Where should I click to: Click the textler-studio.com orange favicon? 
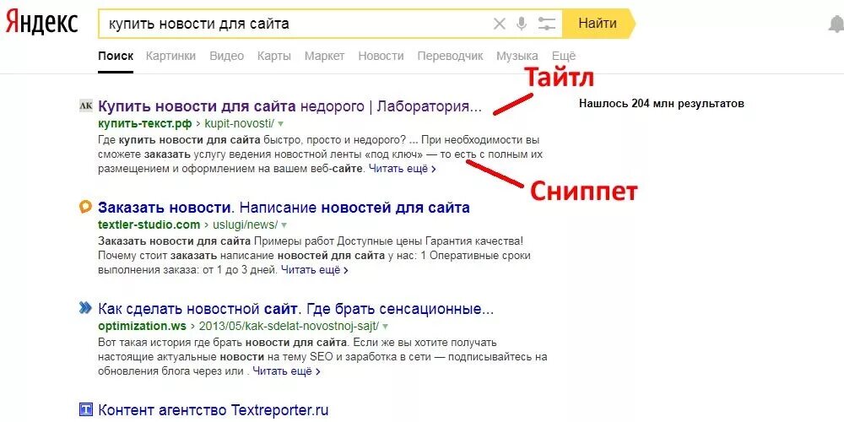(85, 207)
